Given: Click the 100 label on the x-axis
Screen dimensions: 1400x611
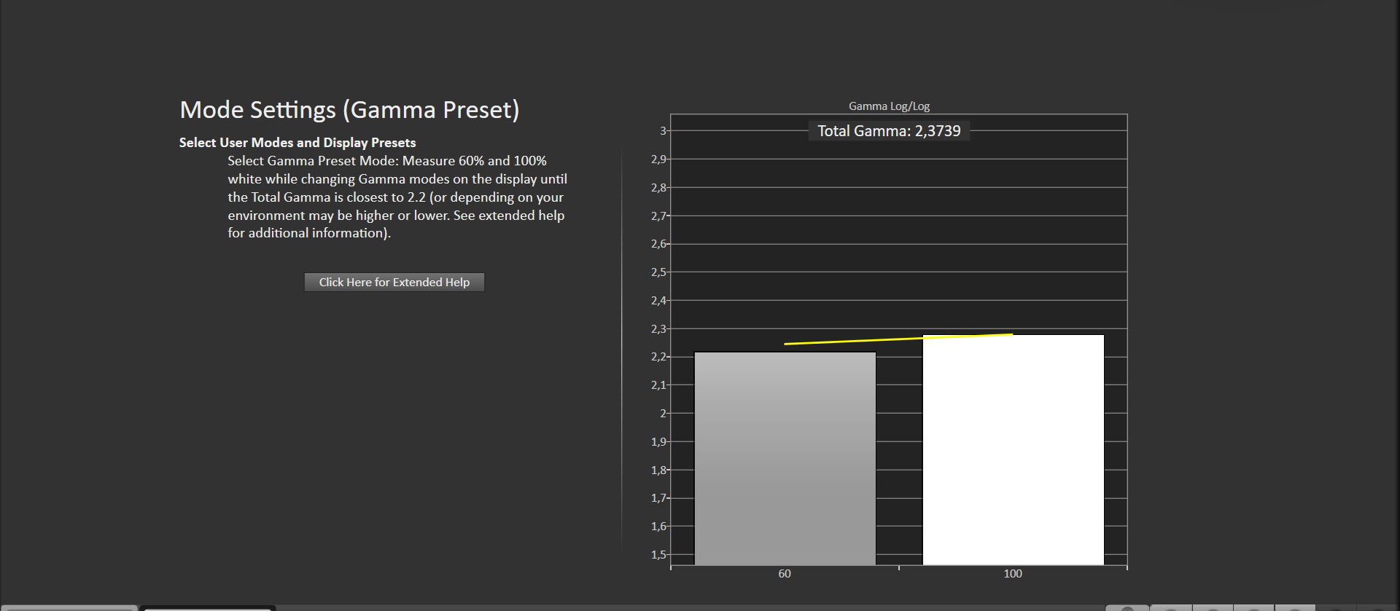Looking at the screenshot, I should click(1013, 574).
